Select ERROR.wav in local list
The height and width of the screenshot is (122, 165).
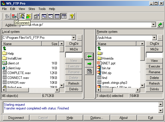pos(16,83)
